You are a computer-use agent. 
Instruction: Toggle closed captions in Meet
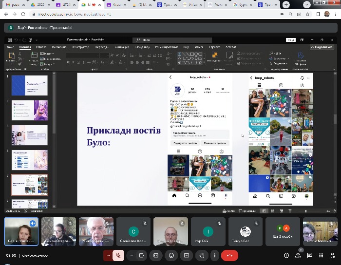(x=156, y=255)
